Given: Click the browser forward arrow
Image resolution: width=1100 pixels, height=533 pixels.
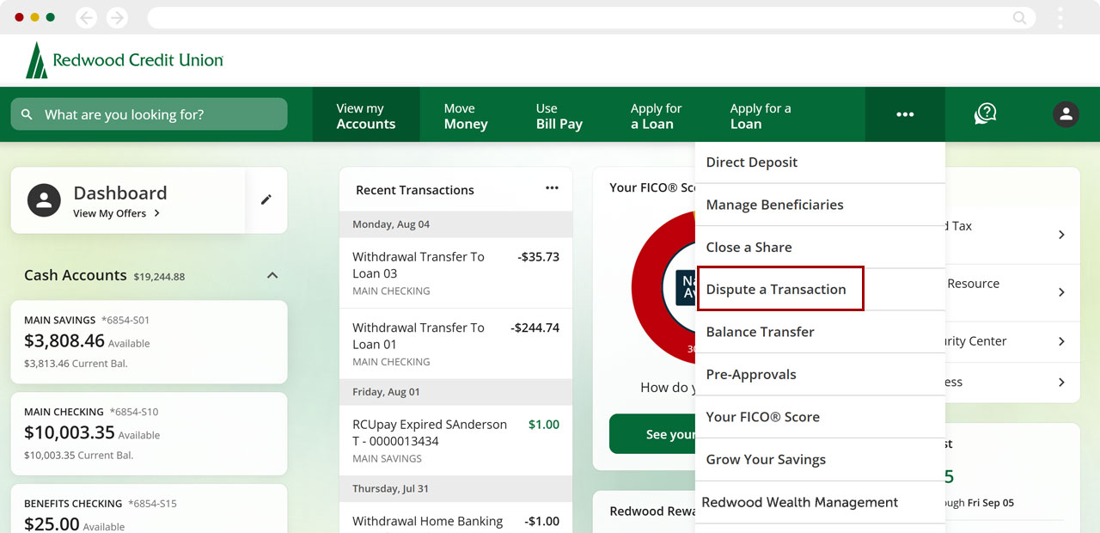Looking at the screenshot, I should click(117, 17).
